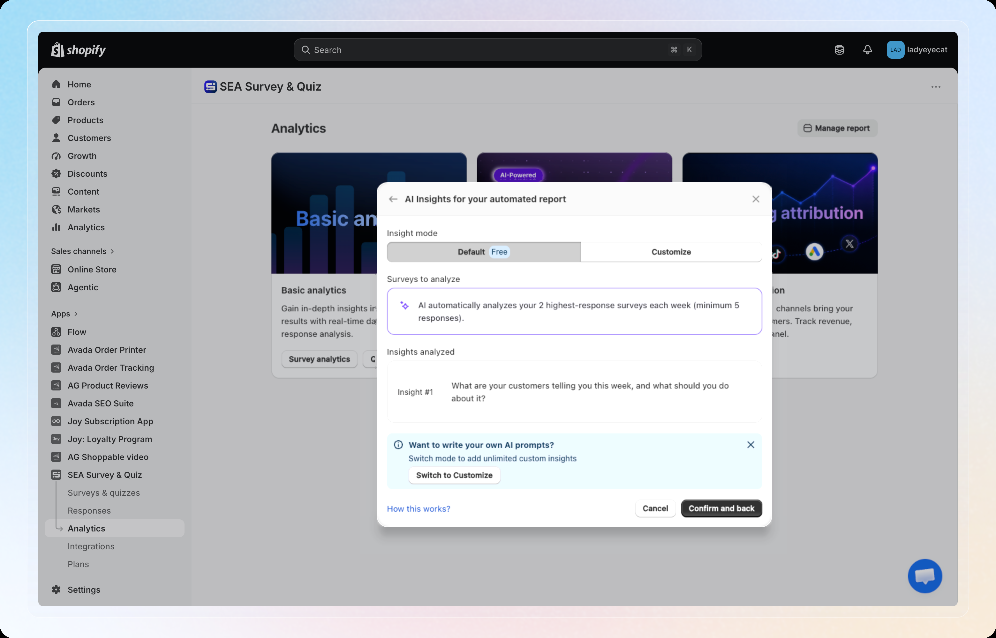Open Plans sub-item
The image size is (996, 638).
coord(78,564)
